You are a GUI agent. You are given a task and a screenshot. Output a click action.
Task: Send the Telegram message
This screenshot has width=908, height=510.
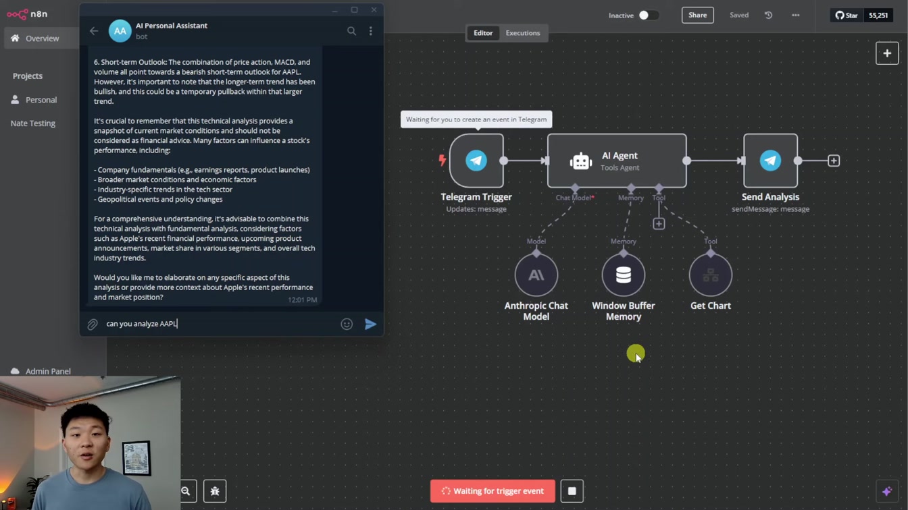(370, 324)
